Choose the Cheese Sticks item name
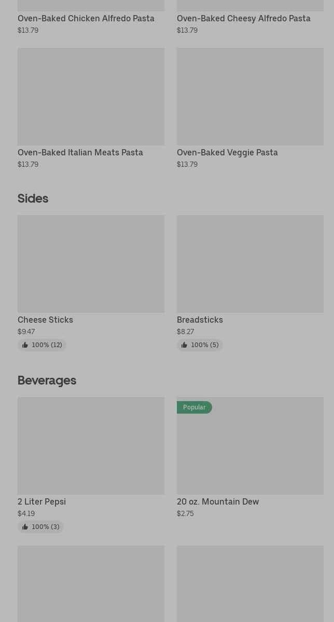This screenshot has width=334, height=622. click(x=45, y=320)
